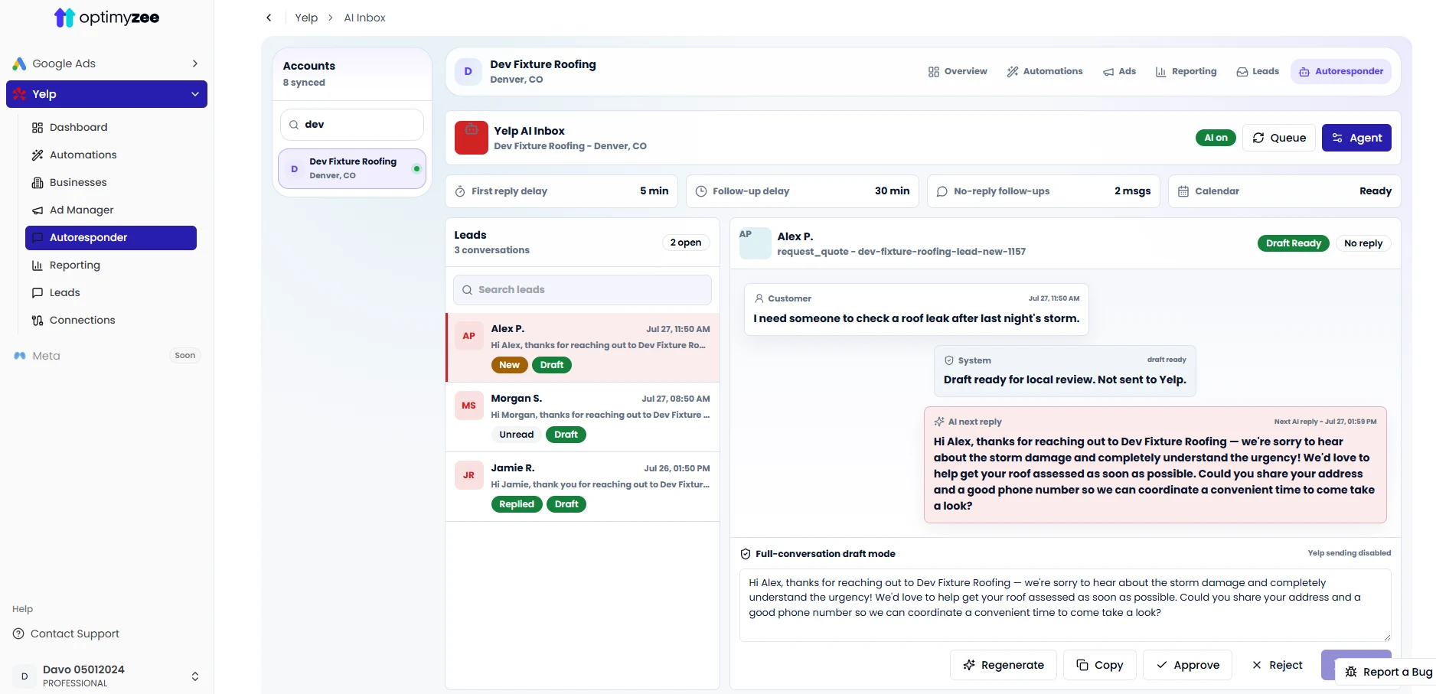1436x694 pixels.
Task: Toggle the AI on switch
Action: pos(1216,138)
